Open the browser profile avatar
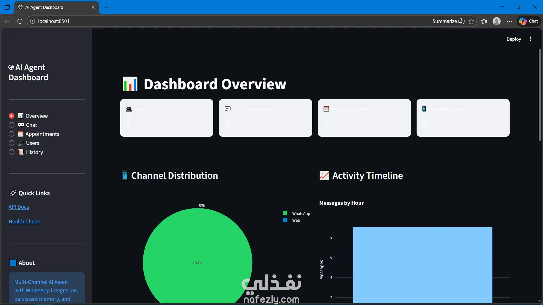Image resolution: width=543 pixels, height=305 pixels. tap(497, 21)
